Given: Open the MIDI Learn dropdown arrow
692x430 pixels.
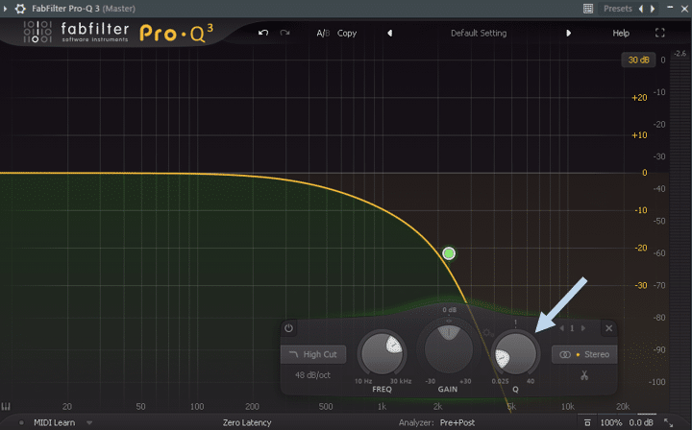Looking at the screenshot, I should tap(89, 423).
